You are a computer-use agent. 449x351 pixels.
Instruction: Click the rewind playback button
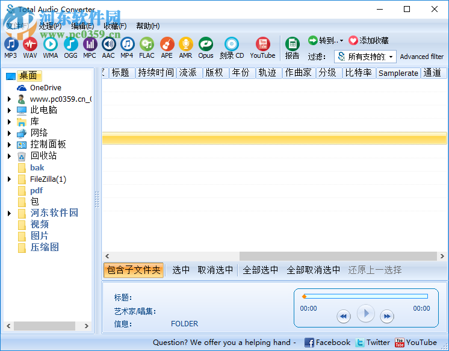(x=344, y=316)
